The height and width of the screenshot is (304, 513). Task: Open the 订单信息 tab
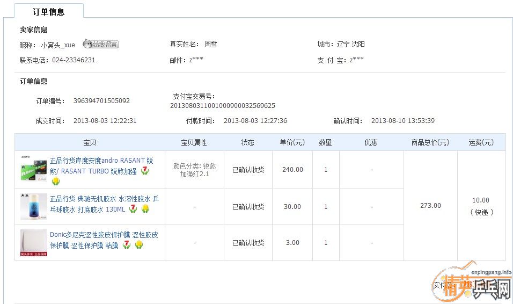(49, 12)
